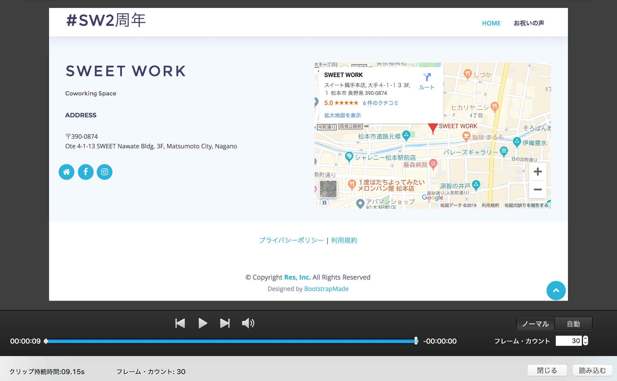Open the お祝いの声 navigation item
Screen dimensions: 617x381
[529, 23]
